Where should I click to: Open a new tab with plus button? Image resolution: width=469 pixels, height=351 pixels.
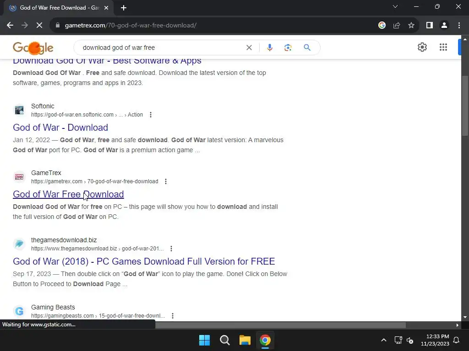tap(124, 8)
